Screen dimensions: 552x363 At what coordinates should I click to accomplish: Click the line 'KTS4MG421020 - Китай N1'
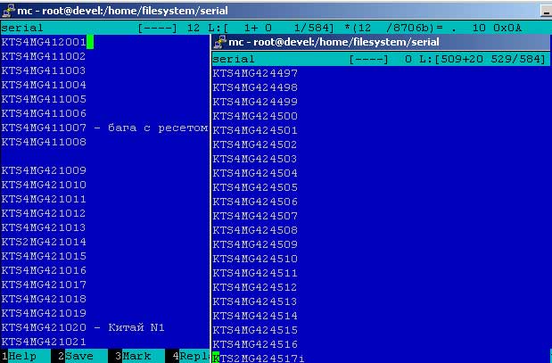coord(83,327)
